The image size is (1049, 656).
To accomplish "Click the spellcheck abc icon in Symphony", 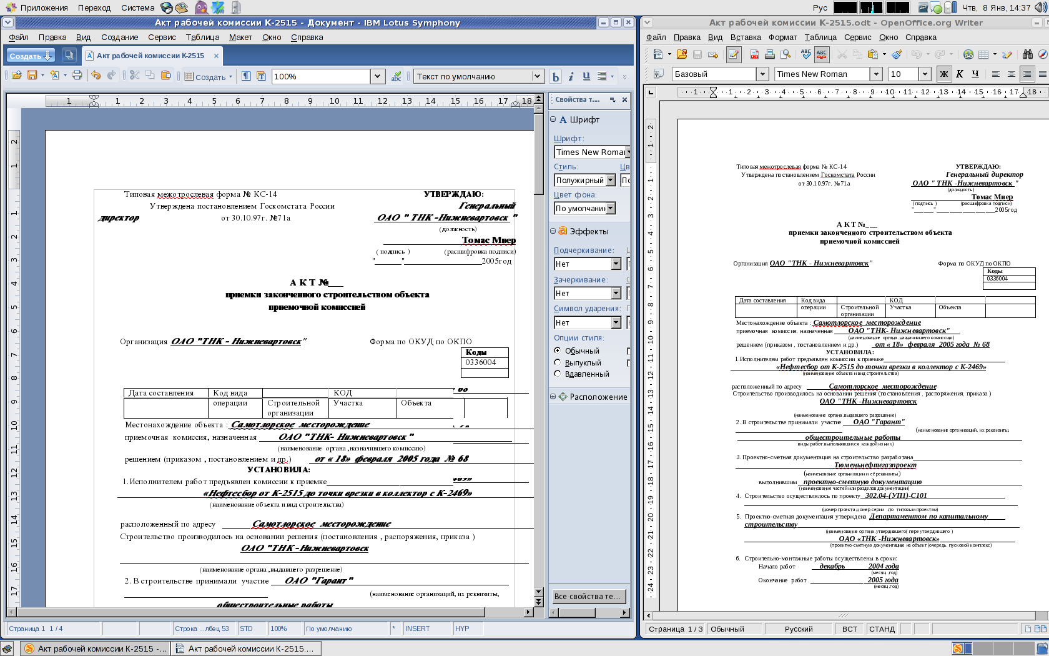I will coord(396,76).
